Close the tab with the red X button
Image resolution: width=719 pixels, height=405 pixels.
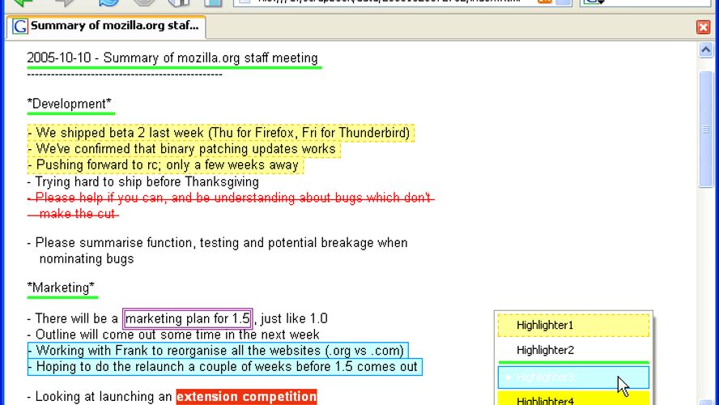tap(703, 27)
